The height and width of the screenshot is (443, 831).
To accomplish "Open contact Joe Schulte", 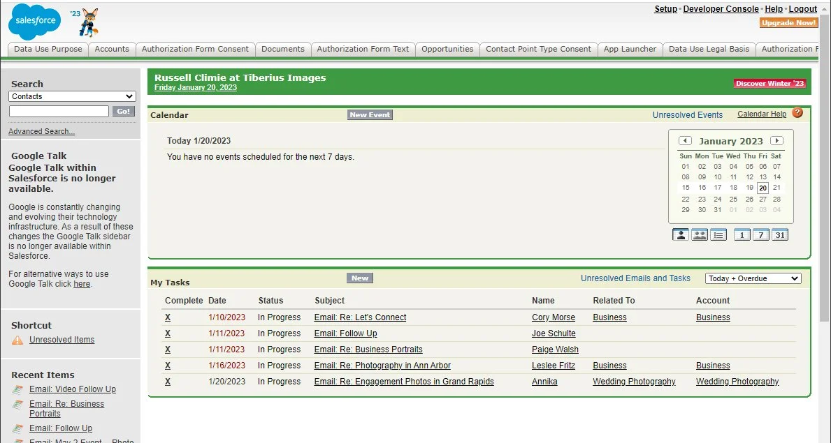I will click(554, 333).
